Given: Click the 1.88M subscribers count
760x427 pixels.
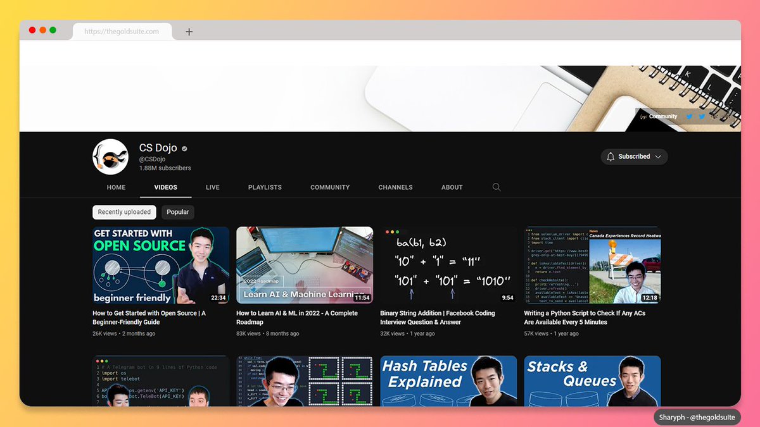Looking at the screenshot, I should 165,168.
